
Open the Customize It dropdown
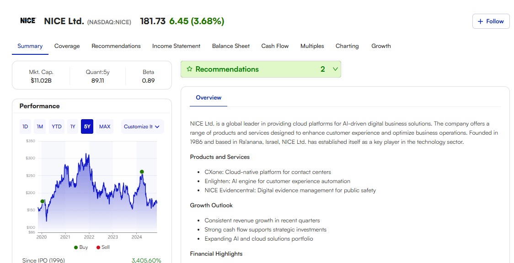[142, 126]
